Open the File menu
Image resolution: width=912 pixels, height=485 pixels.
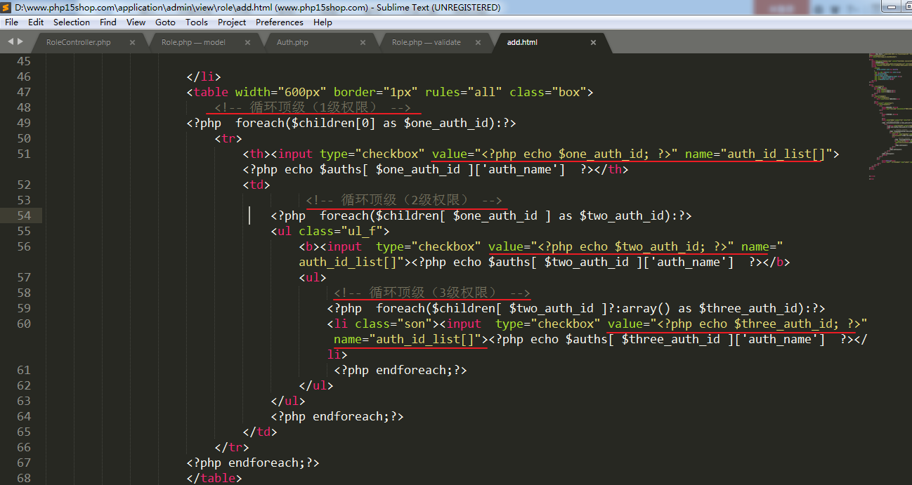11,22
